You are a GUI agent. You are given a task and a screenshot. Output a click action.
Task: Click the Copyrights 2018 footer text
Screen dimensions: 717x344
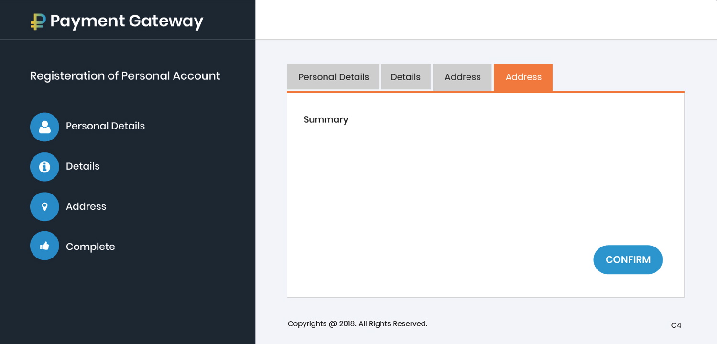coord(357,323)
